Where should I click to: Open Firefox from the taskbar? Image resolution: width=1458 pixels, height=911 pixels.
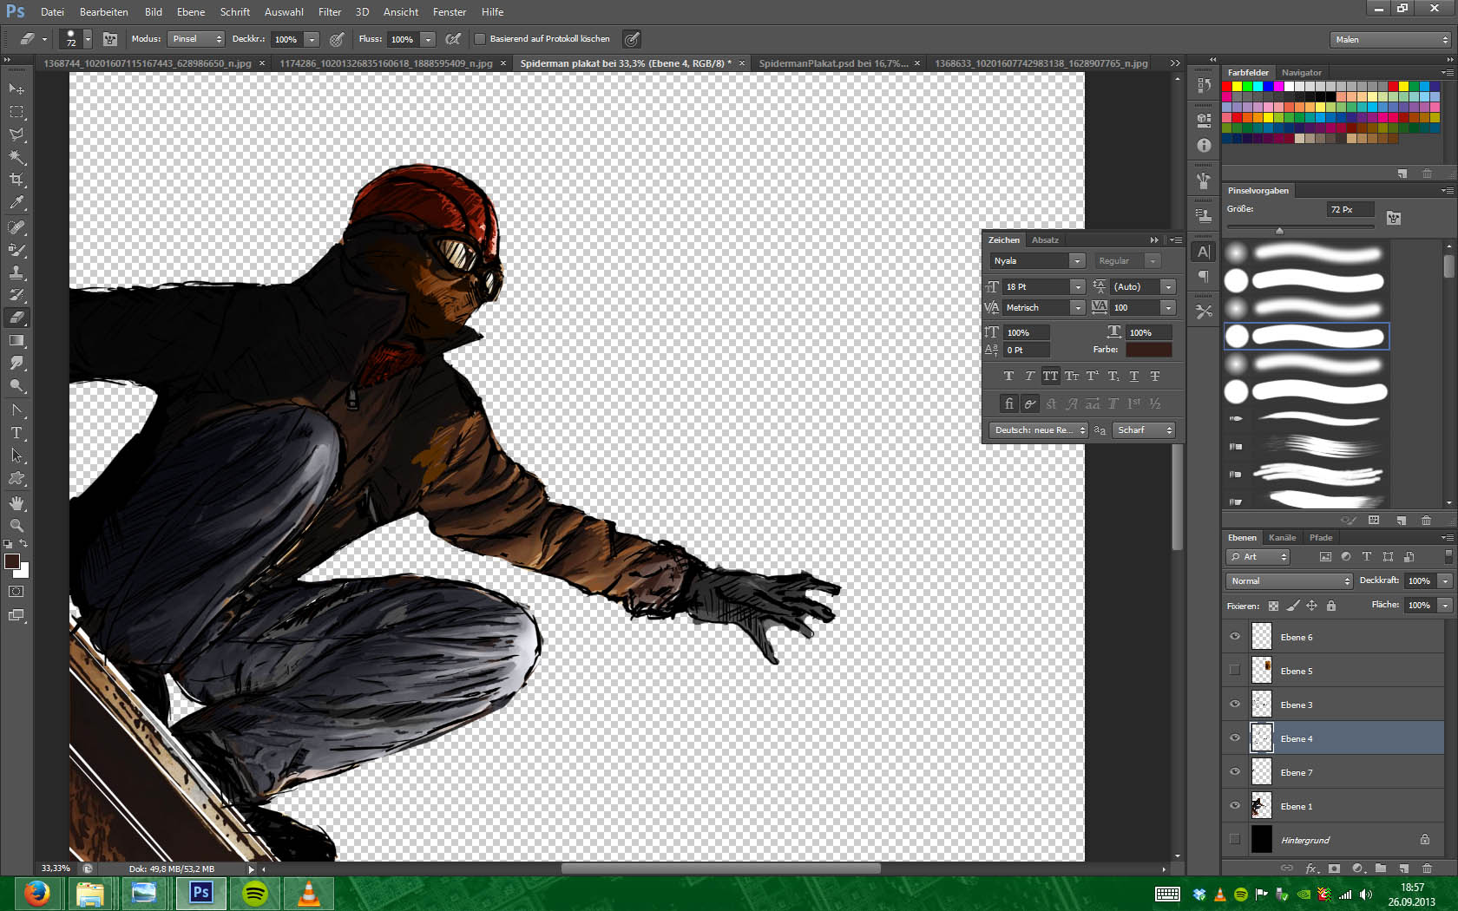[37, 894]
